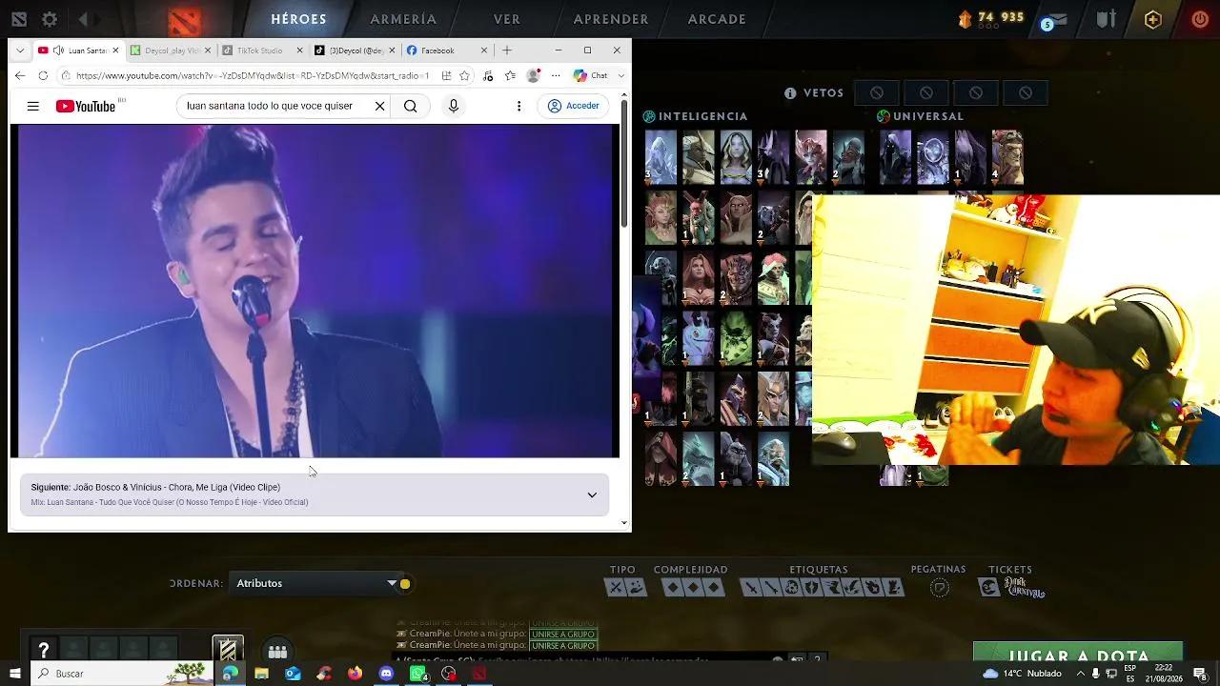The width and height of the screenshot is (1220, 686).
Task: Open Dota 2 settings gear
Action: tap(50, 19)
